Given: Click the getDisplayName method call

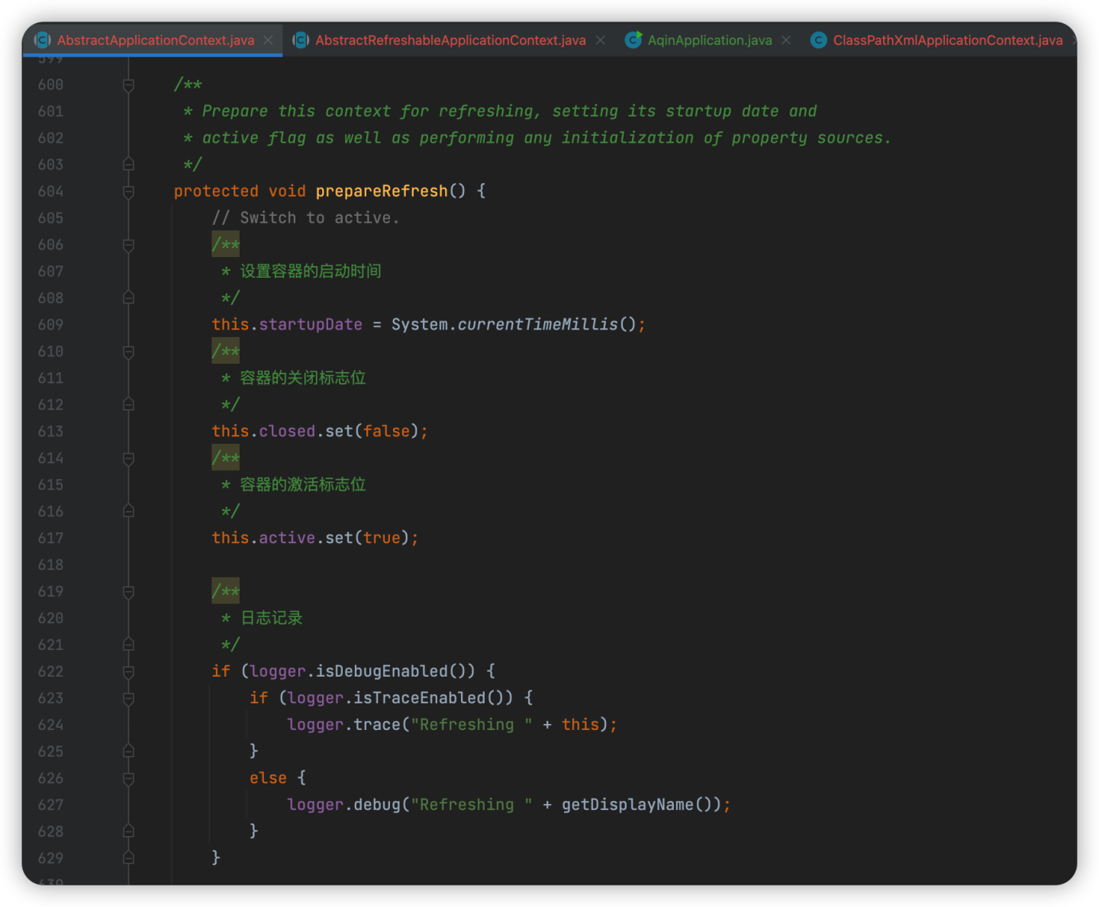Looking at the screenshot, I should pos(628,806).
